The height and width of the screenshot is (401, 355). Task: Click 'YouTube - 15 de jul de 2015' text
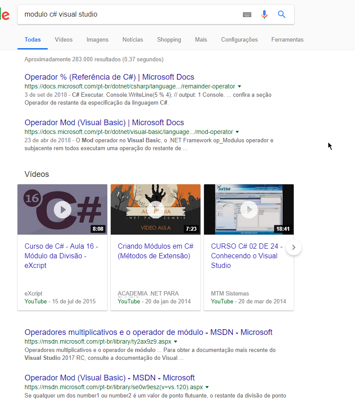[x=60, y=302]
